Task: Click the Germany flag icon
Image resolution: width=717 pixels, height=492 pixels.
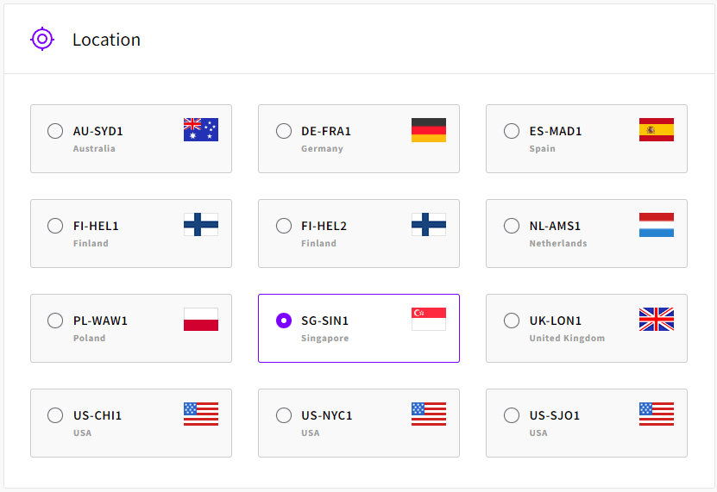Action: pyautogui.click(x=429, y=130)
